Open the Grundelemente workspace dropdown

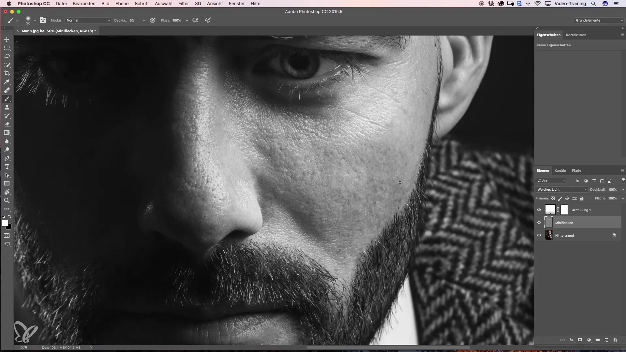coord(599,20)
